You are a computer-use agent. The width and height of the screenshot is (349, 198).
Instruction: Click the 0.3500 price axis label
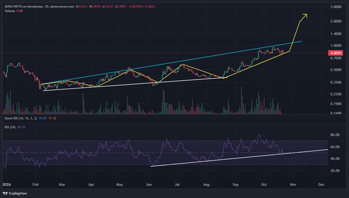tap(336, 82)
